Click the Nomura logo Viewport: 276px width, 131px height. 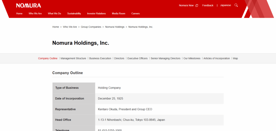[x=29, y=5]
